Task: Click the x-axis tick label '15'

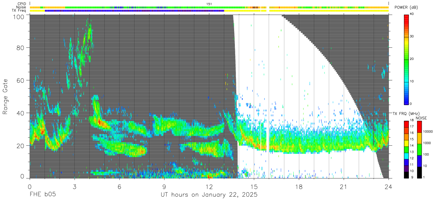Action: pos(254,186)
